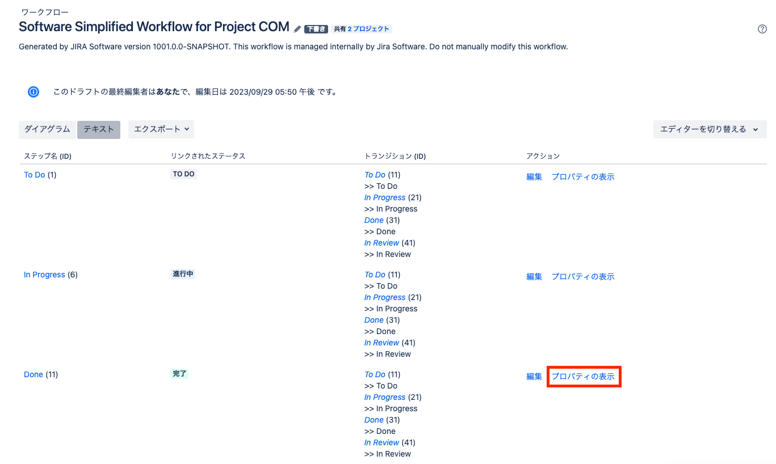
Task: Click the アクション column header
Action: pyautogui.click(x=543, y=156)
